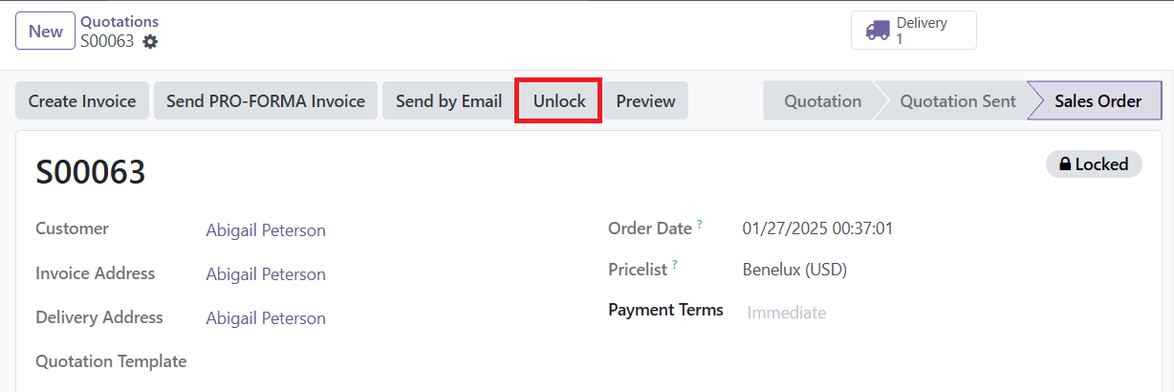Open the Preview of the order
1174x392 pixels.
click(645, 100)
